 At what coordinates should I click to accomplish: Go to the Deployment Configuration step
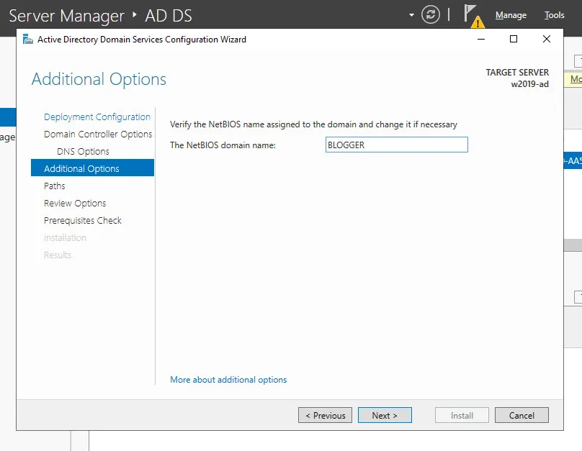coord(97,117)
